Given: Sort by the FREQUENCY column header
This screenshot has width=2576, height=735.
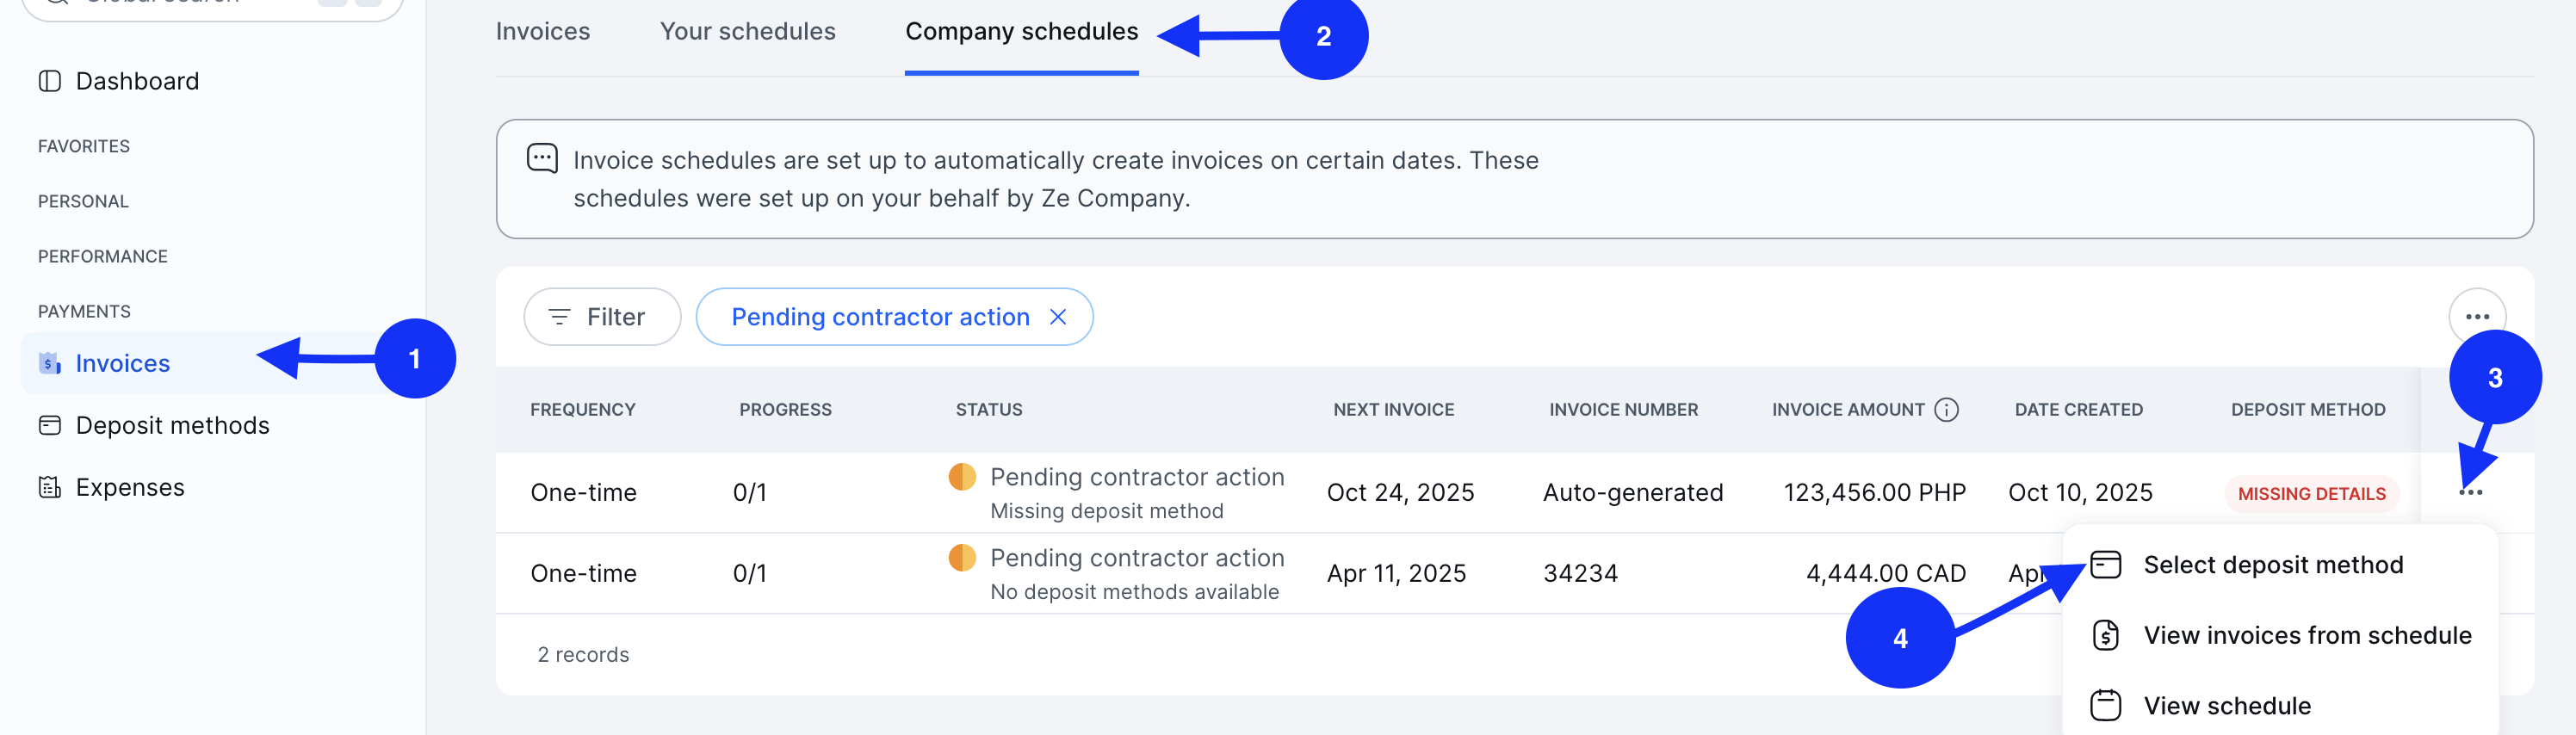Looking at the screenshot, I should click(583, 410).
